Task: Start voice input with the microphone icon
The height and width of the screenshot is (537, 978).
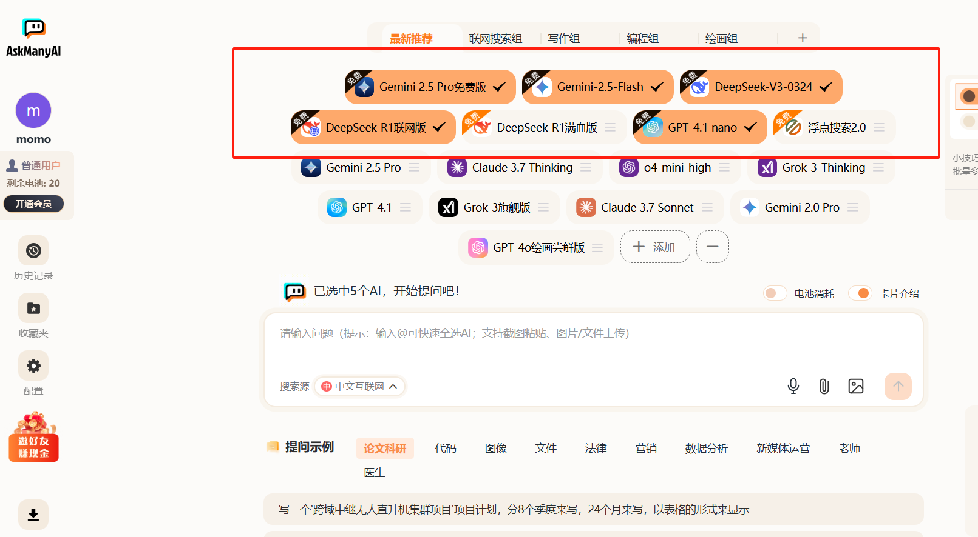Action: 793,386
